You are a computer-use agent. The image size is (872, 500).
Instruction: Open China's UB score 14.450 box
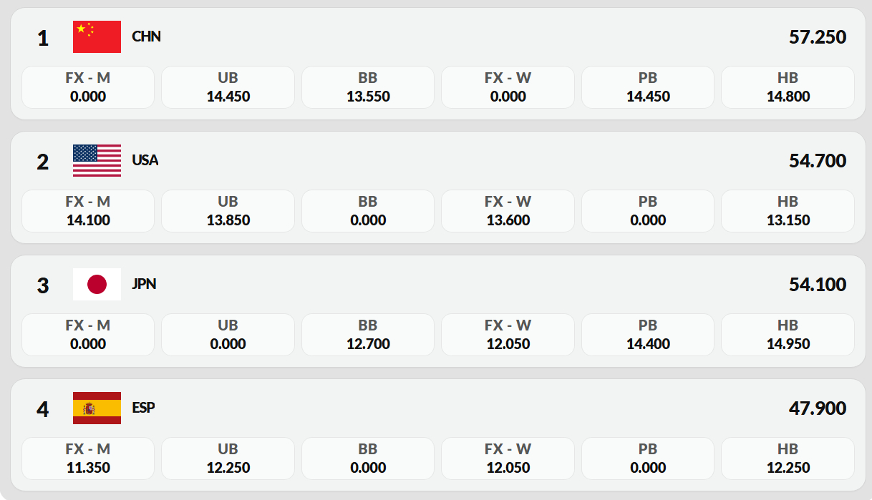[x=228, y=87]
